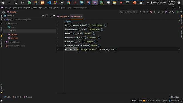Open the Navigate menu
This screenshot has height=103, width=183.
pos(21,8)
